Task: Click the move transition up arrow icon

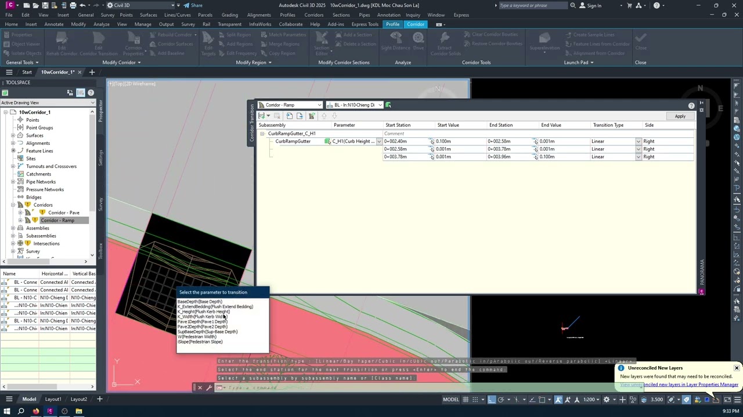Action: [x=324, y=116]
